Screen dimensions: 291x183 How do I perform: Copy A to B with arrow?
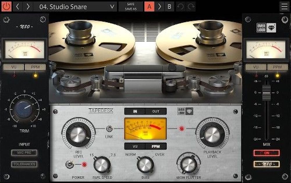(x=159, y=6)
